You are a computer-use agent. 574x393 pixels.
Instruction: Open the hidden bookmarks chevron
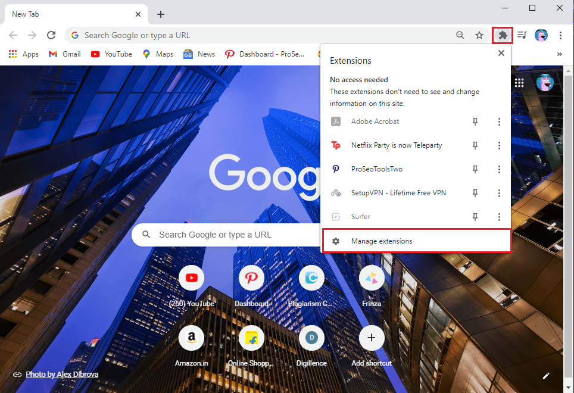[559, 54]
